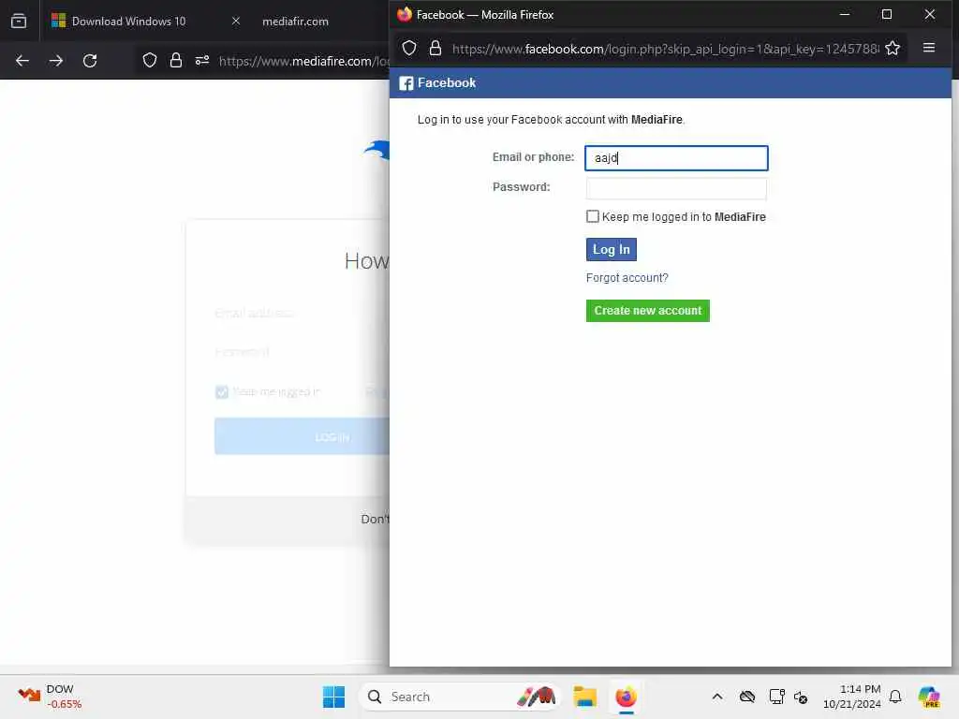Click the MediaFire window URL address bar

point(304,61)
